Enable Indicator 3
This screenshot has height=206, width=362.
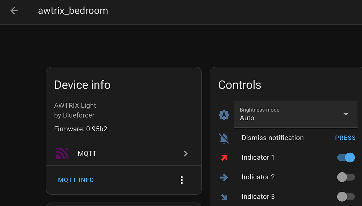pyautogui.click(x=346, y=197)
